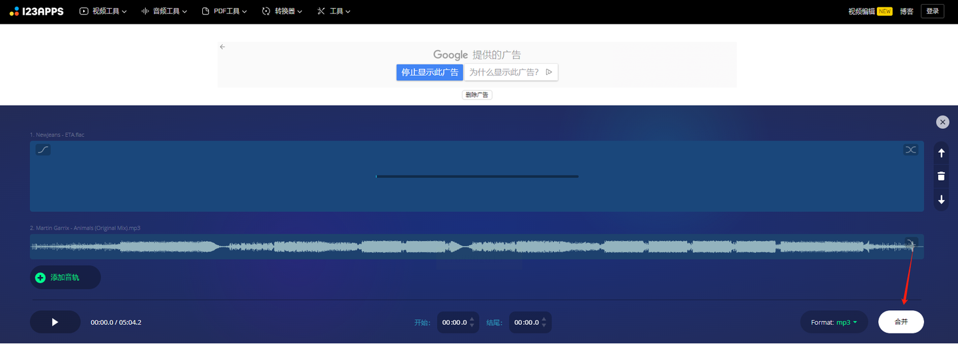Image resolution: width=958 pixels, height=352 pixels.
Task: Open the 视频工具 menu
Action: coord(103,11)
